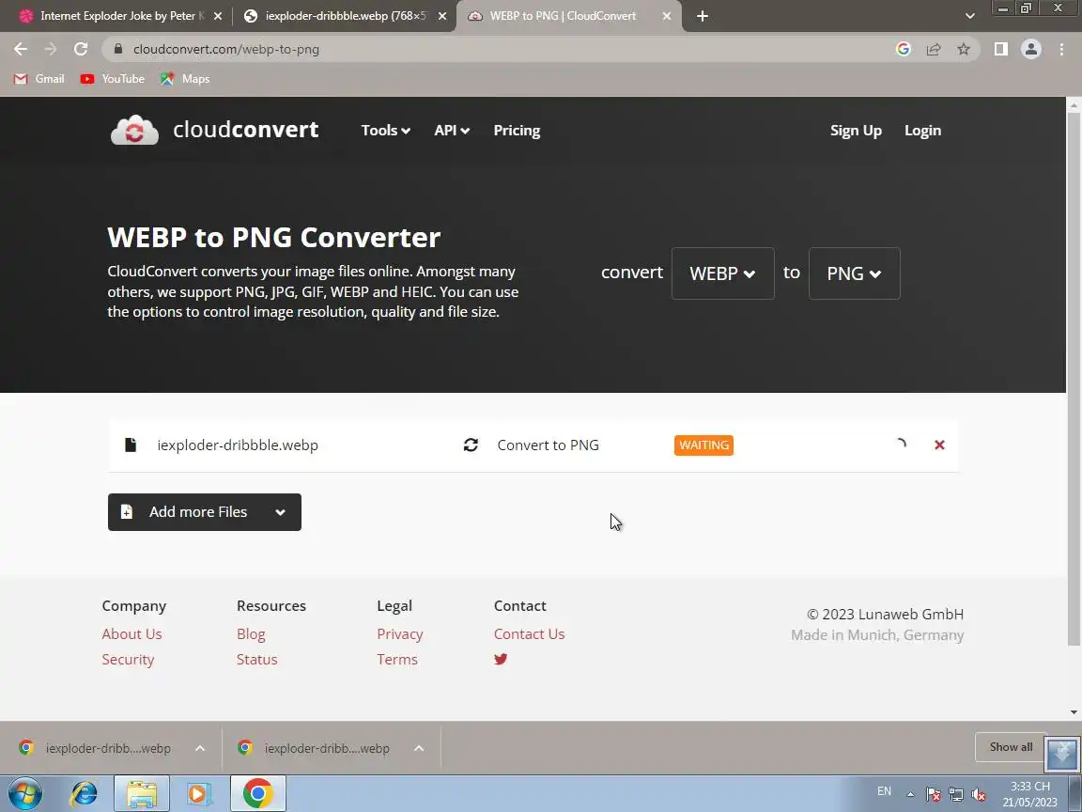Click the file icon beside iexploder-dribbble.webp
The width and height of the screenshot is (1082, 812).
tap(131, 445)
